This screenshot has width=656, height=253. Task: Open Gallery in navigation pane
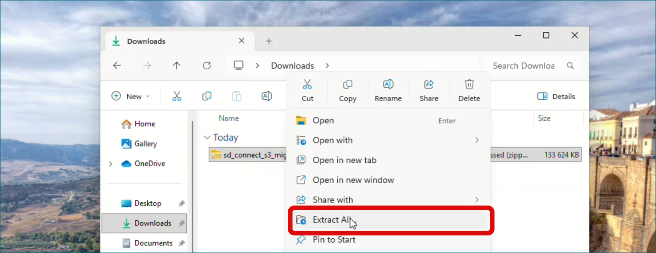[x=144, y=144]
